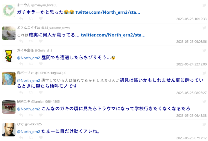
Task: Open timestamp 2023-05-25 08:25:27
Action: pos(191,93)
